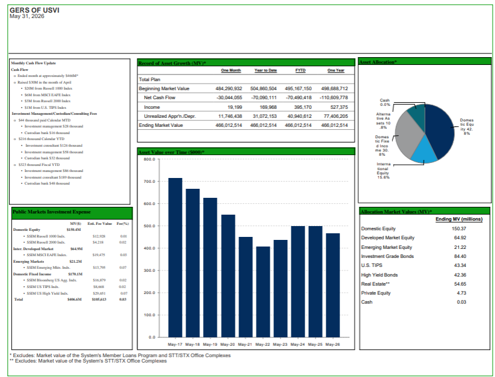Screen dimensions: 495x377
Task: Click the One Month column header
Action: coord(231,70)
